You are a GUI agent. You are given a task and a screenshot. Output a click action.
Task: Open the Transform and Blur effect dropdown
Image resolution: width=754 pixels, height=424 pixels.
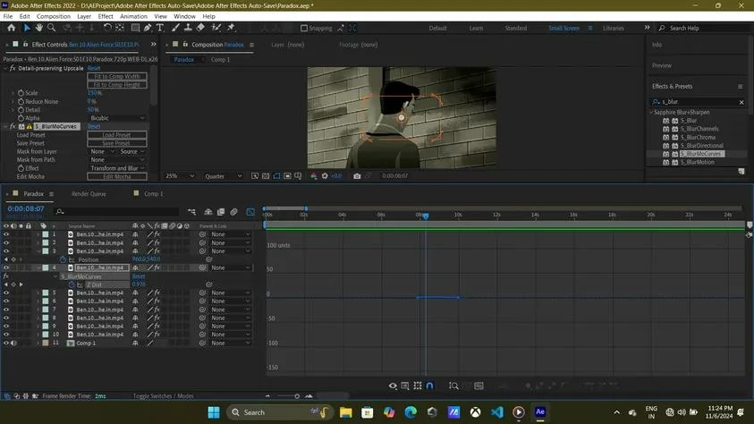click(117, 168)
